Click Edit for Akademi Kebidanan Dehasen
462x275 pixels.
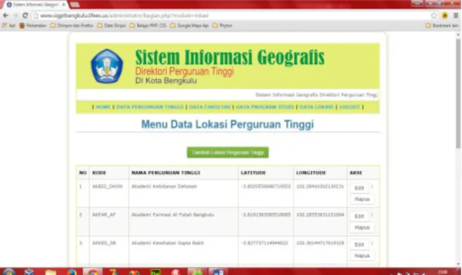click(359, 188)
